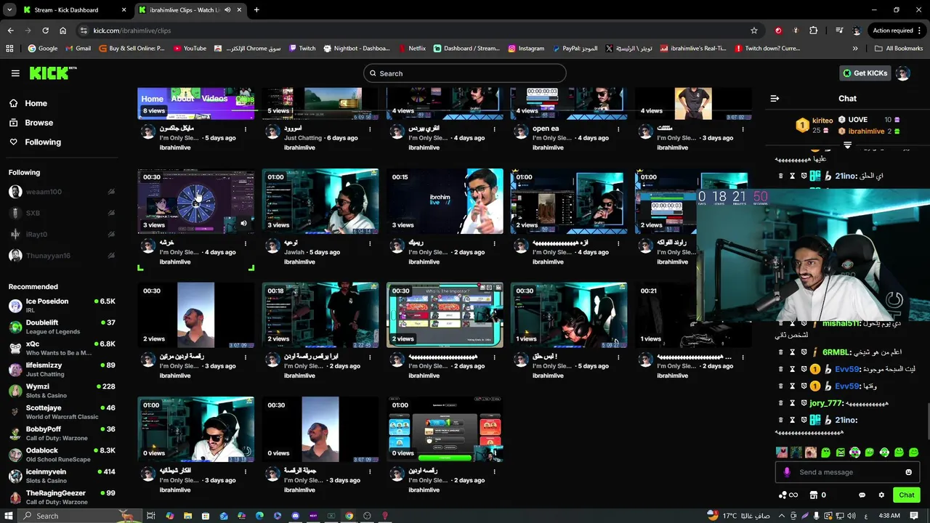
Task: Open three-dot menu on the open ea clip
Action: pyautogui.click(x=618, y=129)
